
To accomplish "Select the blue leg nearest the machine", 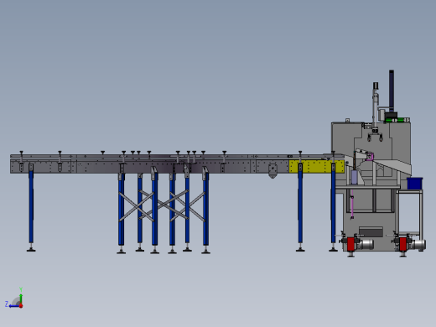I will tap(333, 204).
